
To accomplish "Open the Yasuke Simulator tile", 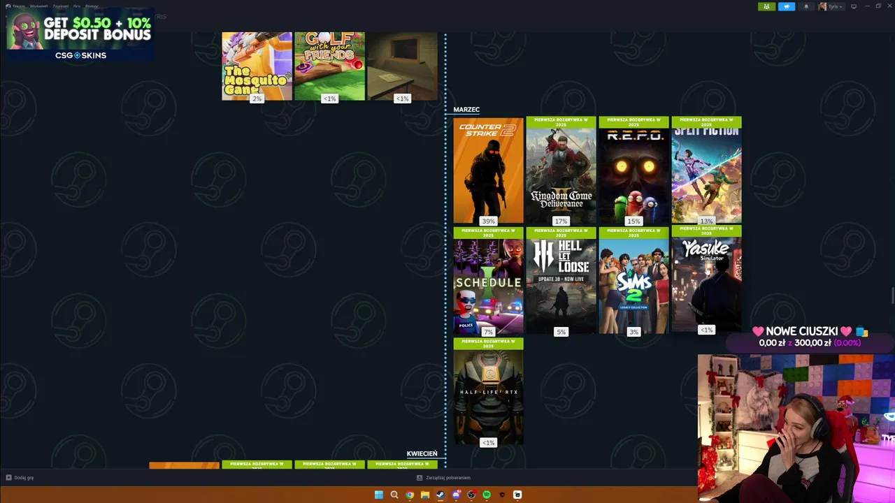I will (706, 279).
